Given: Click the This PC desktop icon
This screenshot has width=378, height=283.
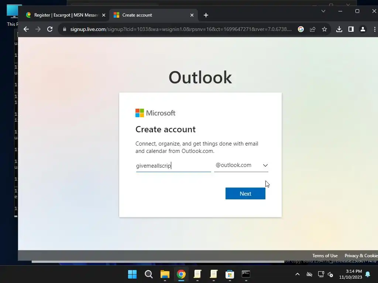Looking at the screenshot, I should (x=12, y=15).
